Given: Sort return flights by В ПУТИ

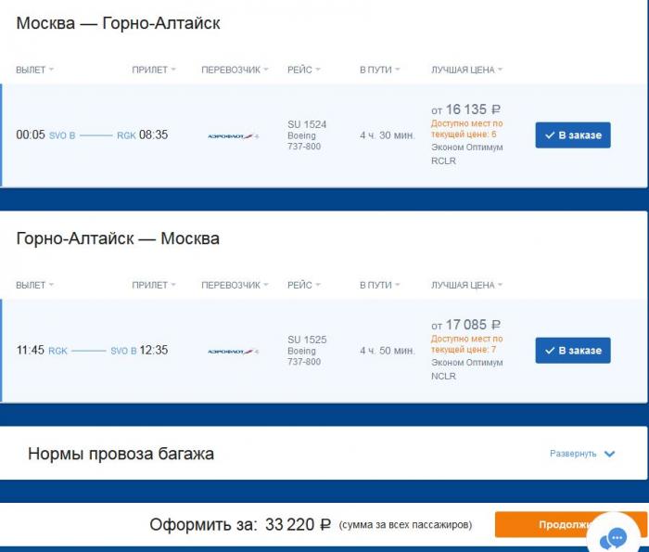Looking at the screenshot, I should click(379, 285).
